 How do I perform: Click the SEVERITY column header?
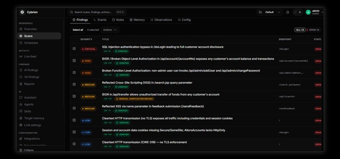click(x=86, y=39)
